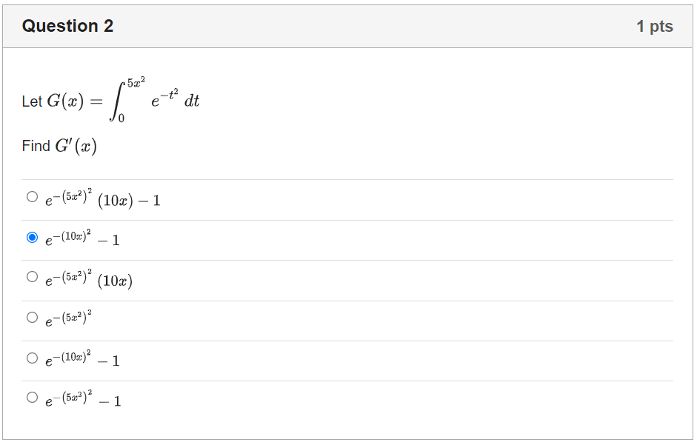This screenshot has height=445, width=697.
Task: Click the radio button on the bottom row
Action: tap(31, 397)
